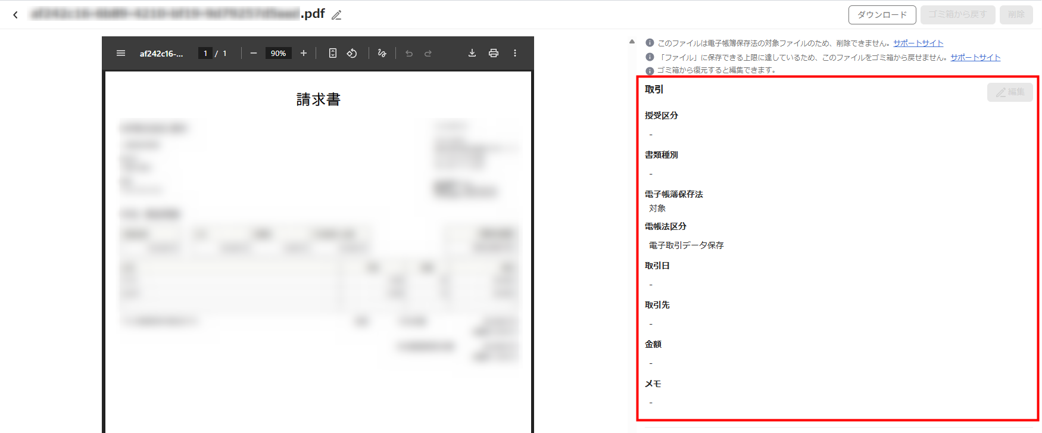Select the 電子取引データ保存 value
The image size is (1042, 433).
click(x=687, y=245)
